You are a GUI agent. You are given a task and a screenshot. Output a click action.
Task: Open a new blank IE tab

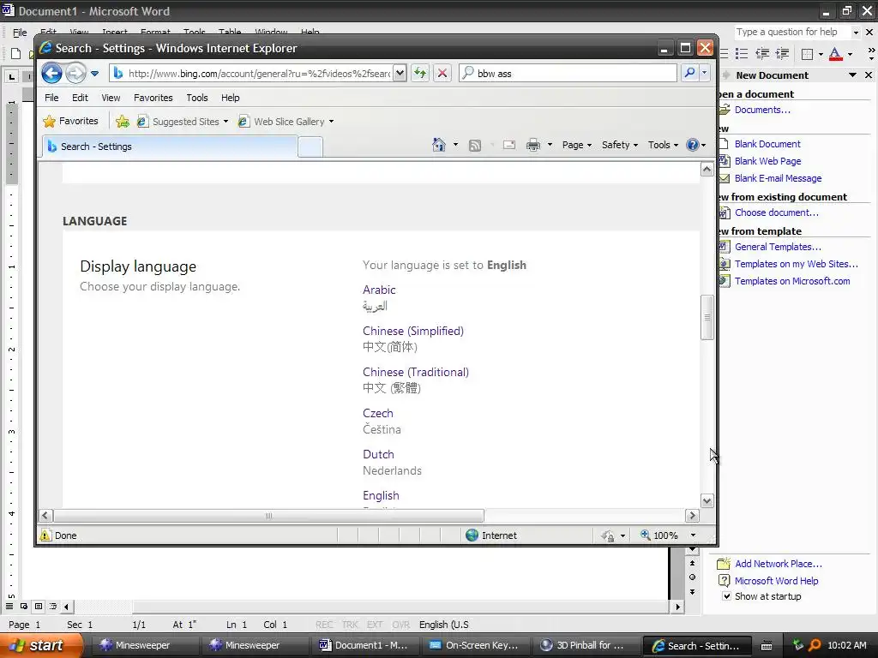coord(310,147)
